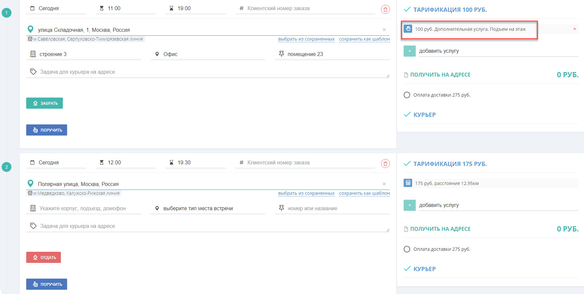Click building icon beside строение 3
Viewport: 584px width, 294px height.
coord(33,54)
